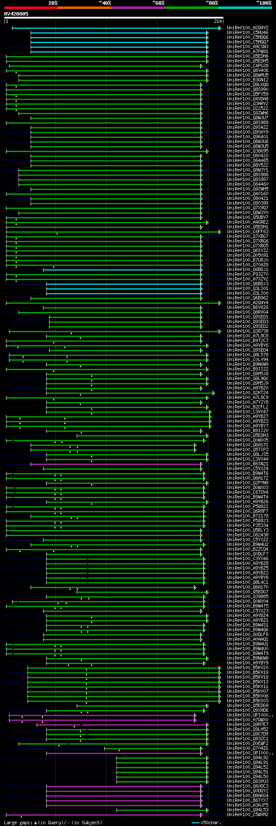This screenshot has height=826, width=276.
Task: Click the label UniRef100_C3VX47
Action: [x=248, y=411]
